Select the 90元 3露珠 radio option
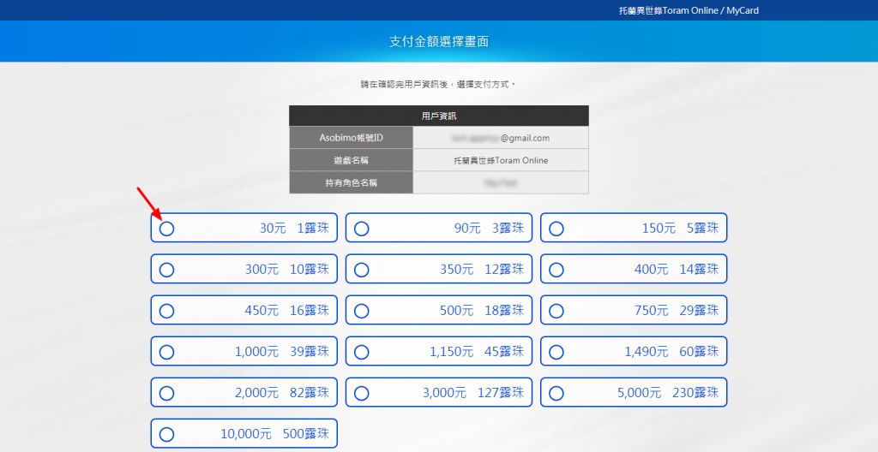The image size is (878, 452). pos(362,229)
